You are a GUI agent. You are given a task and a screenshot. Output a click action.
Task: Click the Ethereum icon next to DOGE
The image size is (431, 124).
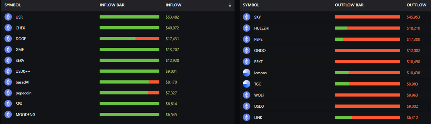pyautogui.click(x=8, y=39)
